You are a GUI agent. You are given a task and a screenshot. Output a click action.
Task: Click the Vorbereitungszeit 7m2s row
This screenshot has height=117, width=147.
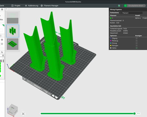pyautogui.click(x=118, y=29)
